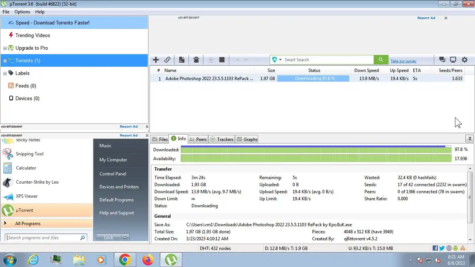Switch to the Graphs tab
The width and height of the screenshot is (475, 267).
click(x=247, y=139)
